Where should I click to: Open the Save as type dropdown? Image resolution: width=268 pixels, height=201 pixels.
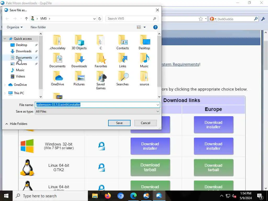point(158,111)
